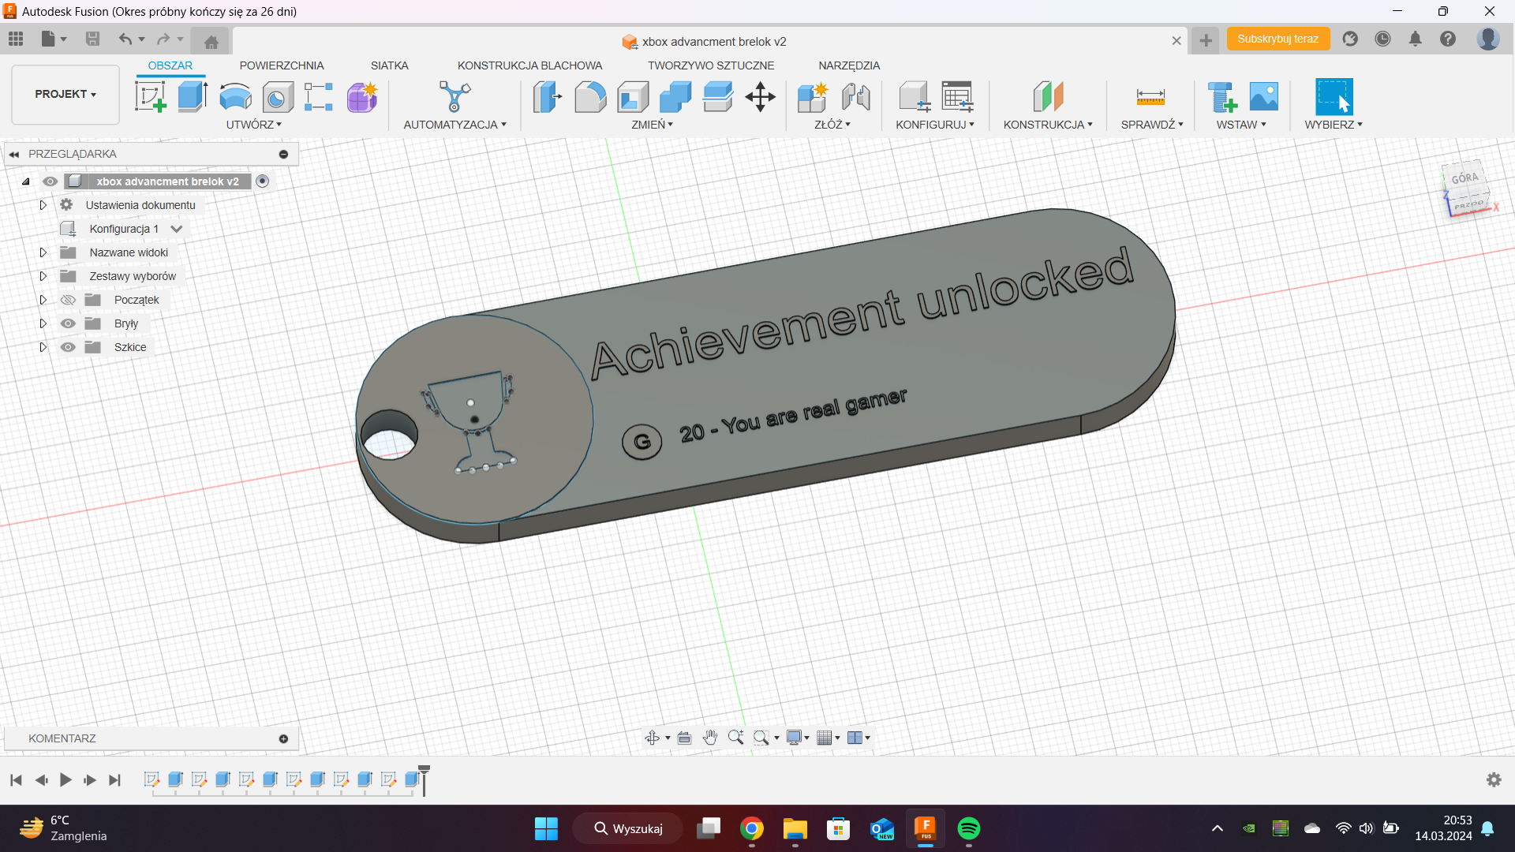Select the Shell tool

click(633, 97)
